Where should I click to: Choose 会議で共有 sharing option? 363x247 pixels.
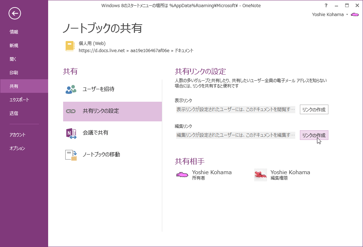point(113,133)
